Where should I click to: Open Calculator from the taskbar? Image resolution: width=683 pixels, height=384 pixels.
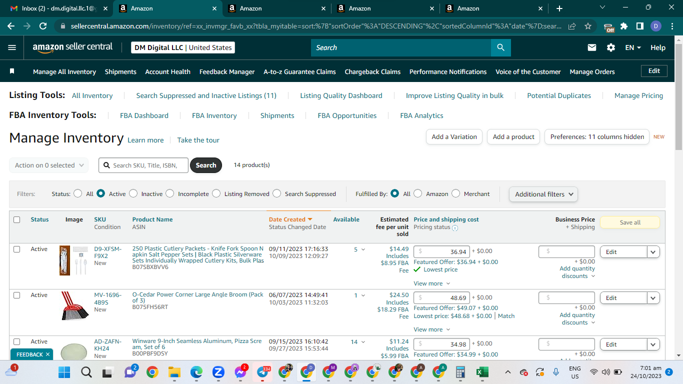460,372
